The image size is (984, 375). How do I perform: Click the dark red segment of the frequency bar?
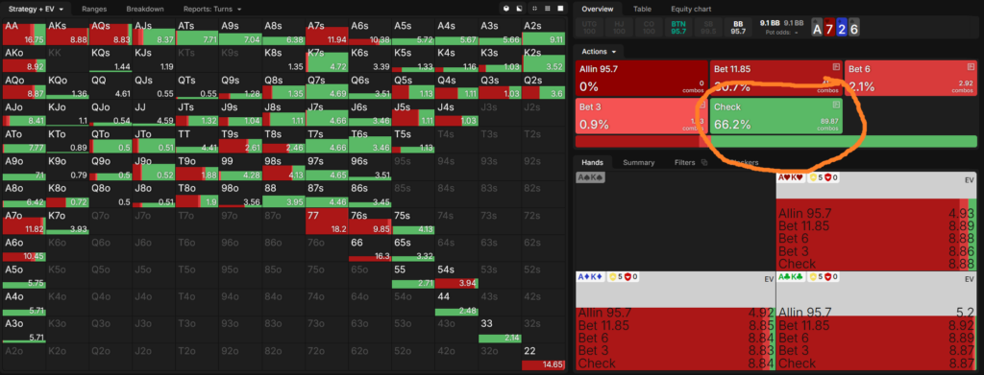(638, 141)
